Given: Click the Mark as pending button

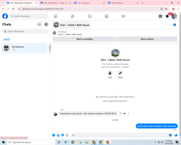Looking at the screenshot, I should coord(85,39).
